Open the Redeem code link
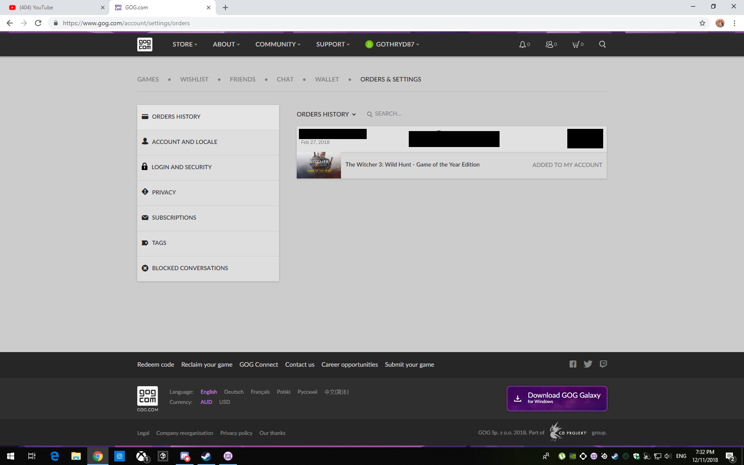 click(155, 364)
